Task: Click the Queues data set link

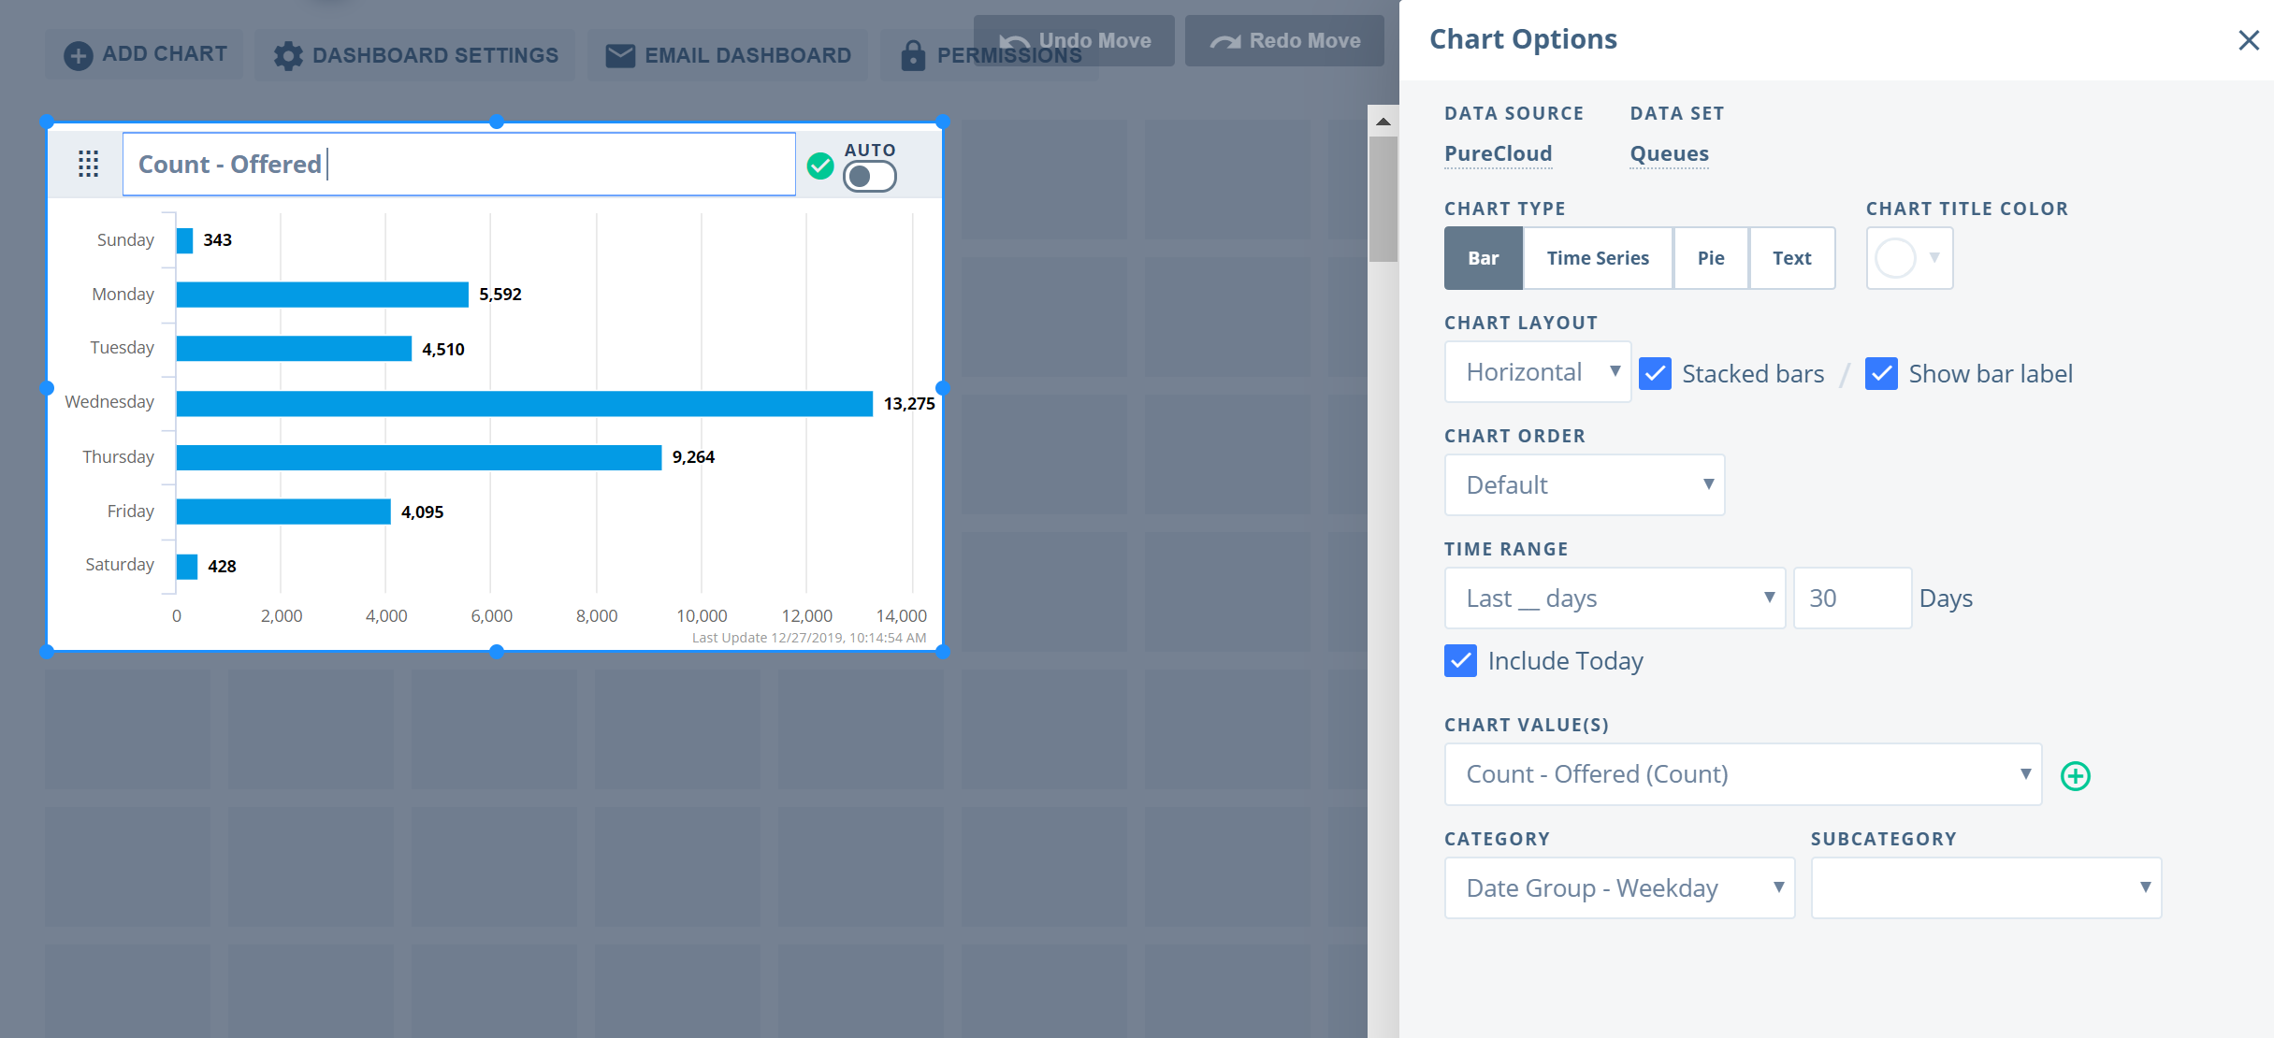Action: point(1669,153)
